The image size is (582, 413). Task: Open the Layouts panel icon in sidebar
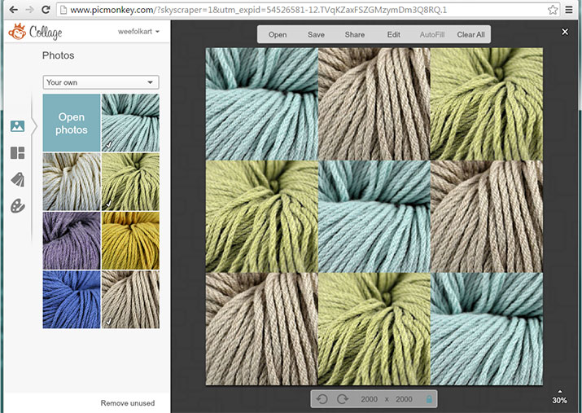click(x=17, y=152)
